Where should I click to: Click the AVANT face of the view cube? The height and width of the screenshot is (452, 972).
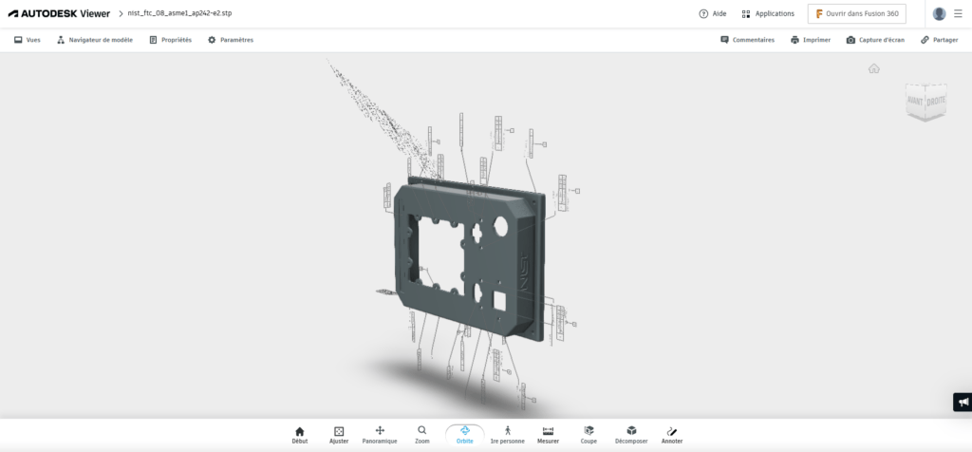[915, 101]
